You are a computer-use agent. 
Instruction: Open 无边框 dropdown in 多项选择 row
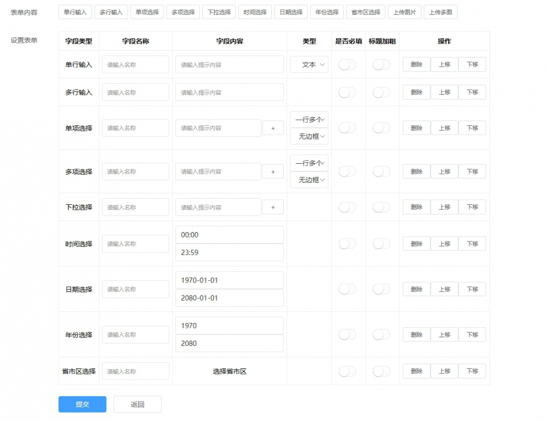point(309,180)
